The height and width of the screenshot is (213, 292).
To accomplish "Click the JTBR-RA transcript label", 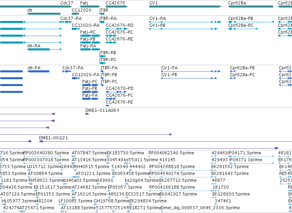I will [x=108, y=19].
